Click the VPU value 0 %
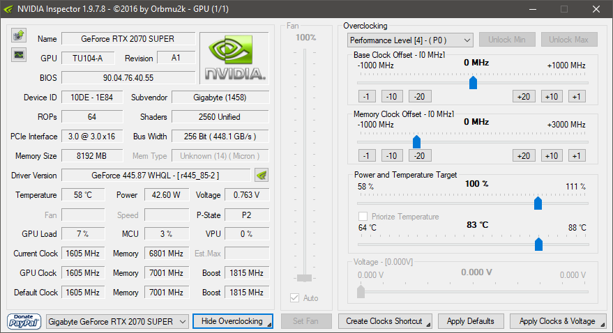The height and width of the screenshot is (333, 613). (x=247, y=234)
